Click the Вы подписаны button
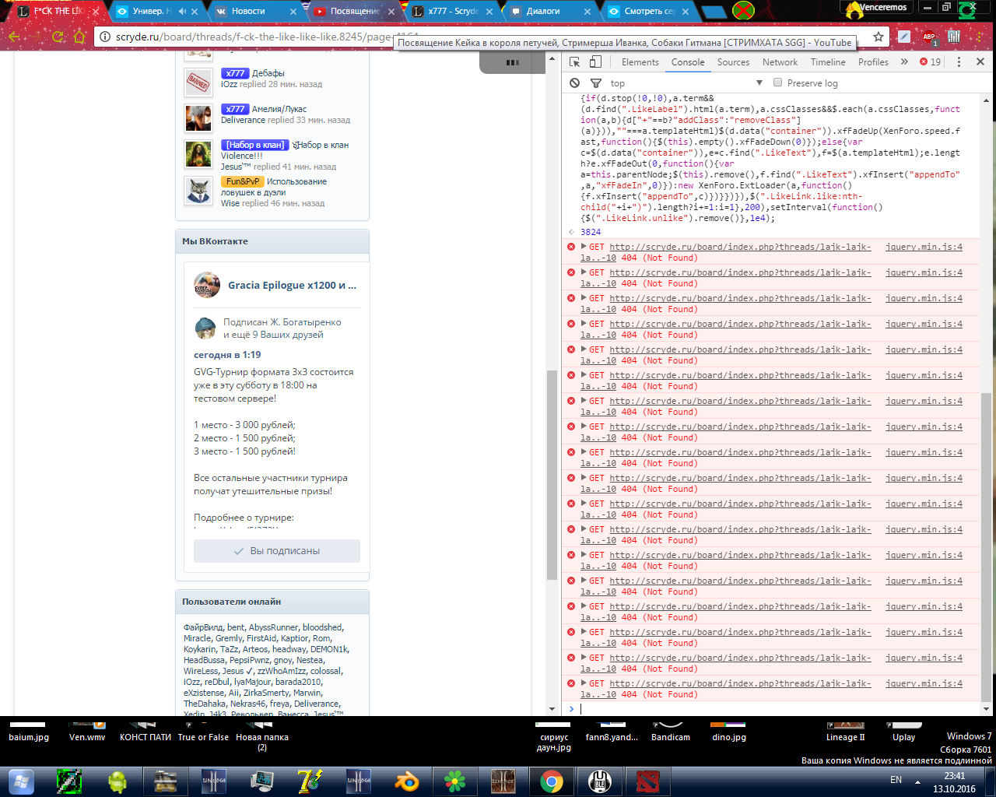This screenshot has width=996, height=797. pos(277,551)
